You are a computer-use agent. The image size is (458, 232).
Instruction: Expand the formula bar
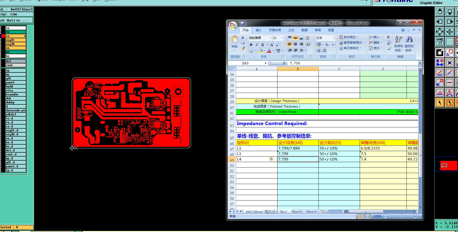pos(420,63)
